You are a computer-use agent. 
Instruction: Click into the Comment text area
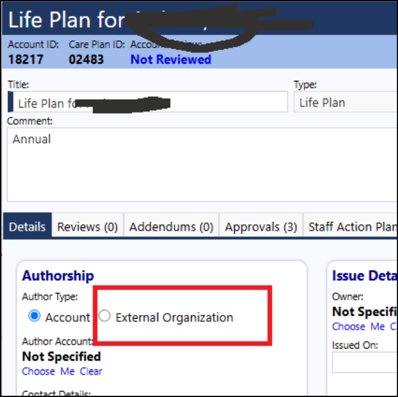coord(202,165)
